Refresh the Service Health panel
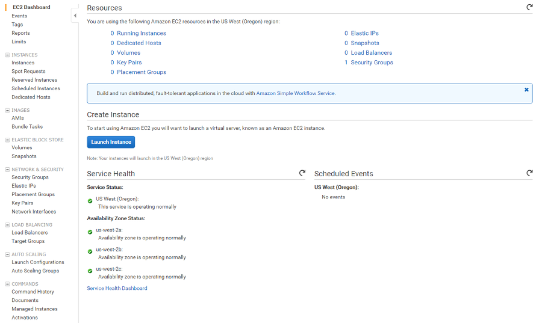Viewport: 542px width, 323px height. [x=302, y=173]
